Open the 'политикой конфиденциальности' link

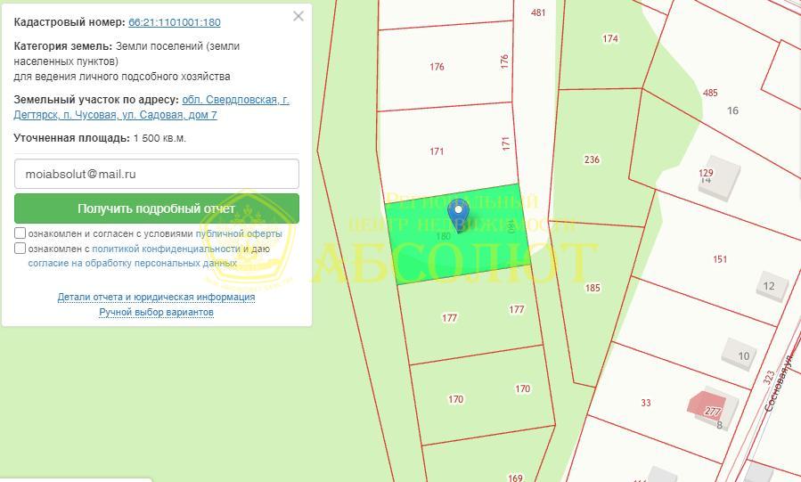pyautogui.click(x=166, y=249)
